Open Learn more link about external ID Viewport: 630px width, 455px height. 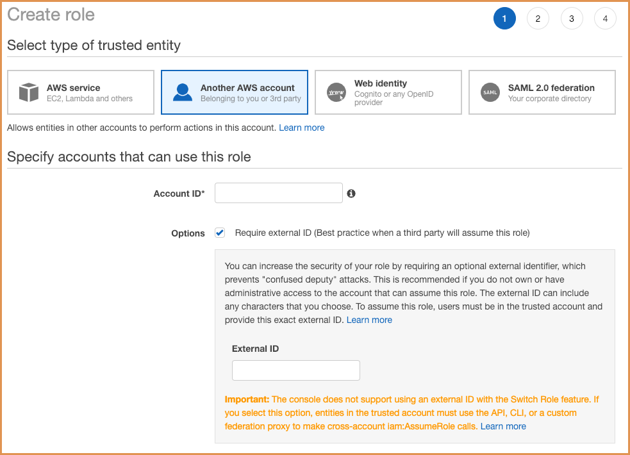click(369, 320)
